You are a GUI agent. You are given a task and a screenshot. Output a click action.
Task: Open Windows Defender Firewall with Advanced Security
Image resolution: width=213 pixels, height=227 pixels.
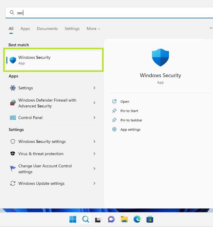(x=53, y=103)
